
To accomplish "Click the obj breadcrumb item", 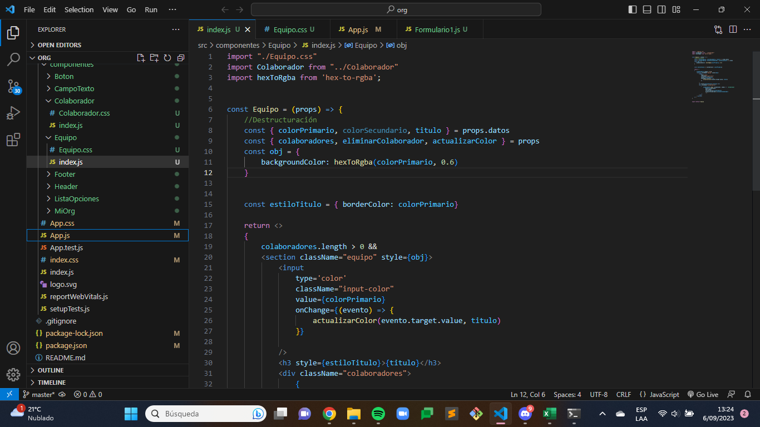I will 397,45.
